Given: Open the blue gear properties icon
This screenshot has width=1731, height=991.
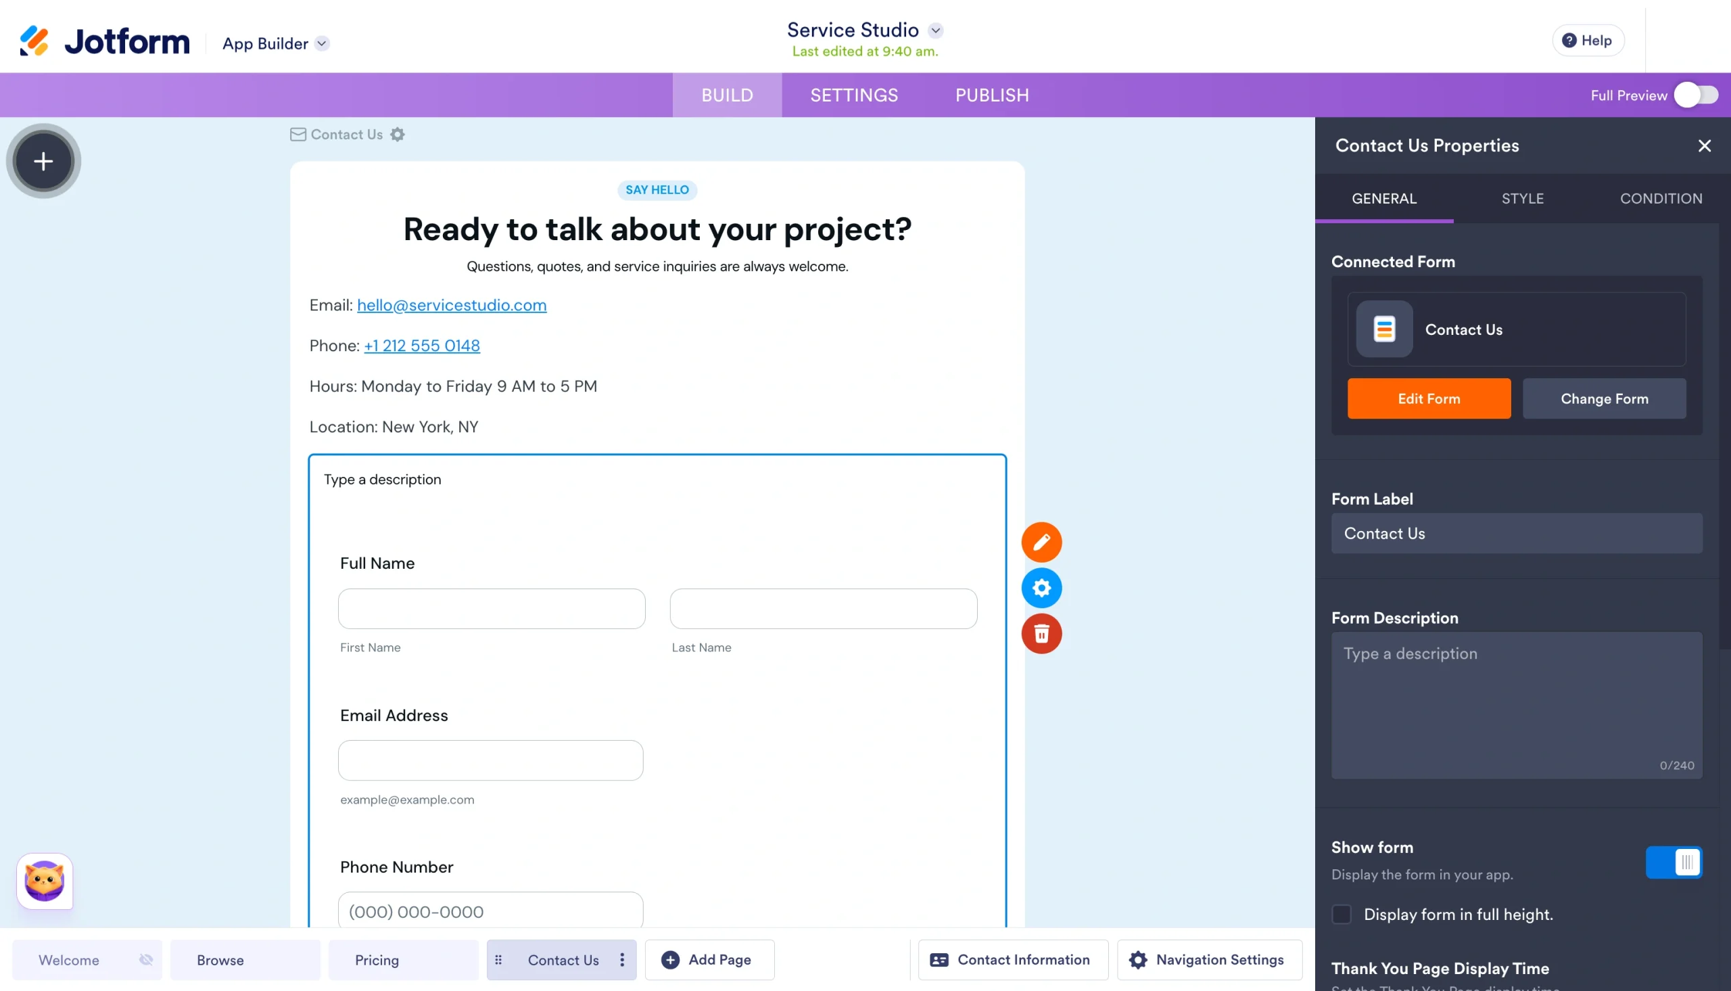Looking at the screenshot, I should [x=1041, y=588].
